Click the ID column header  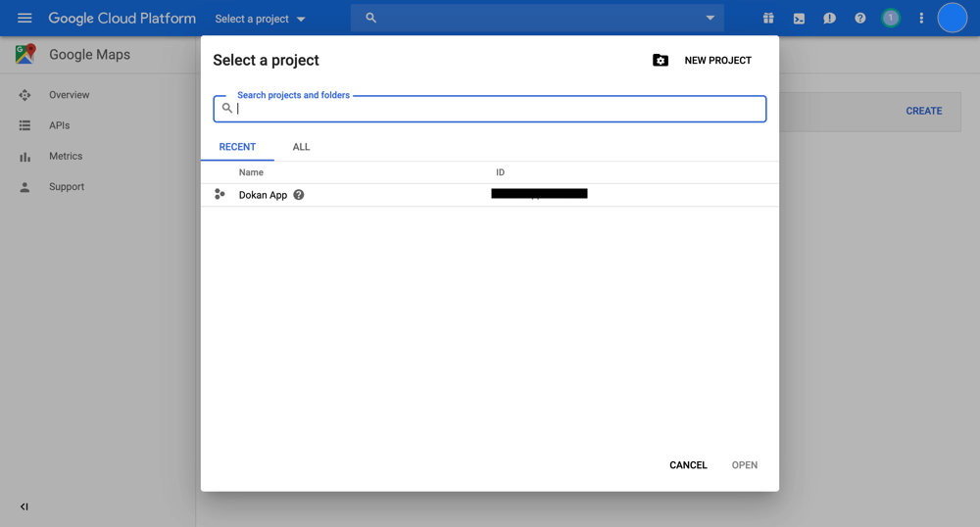[x=500, y=172]
